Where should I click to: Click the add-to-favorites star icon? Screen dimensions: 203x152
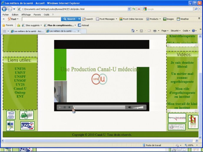click(x=19, y=25)
